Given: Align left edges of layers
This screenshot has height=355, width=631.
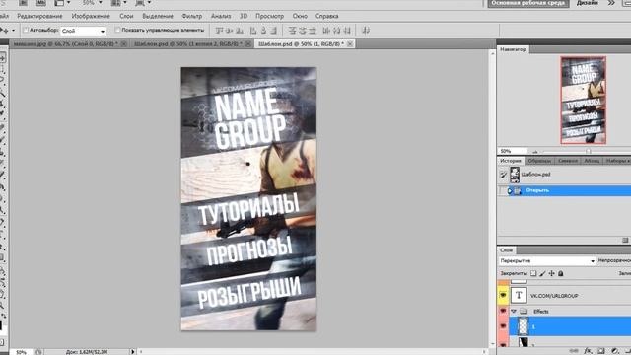Looking at the screenshot, I should pyautogui.click(x=253, y=31).
